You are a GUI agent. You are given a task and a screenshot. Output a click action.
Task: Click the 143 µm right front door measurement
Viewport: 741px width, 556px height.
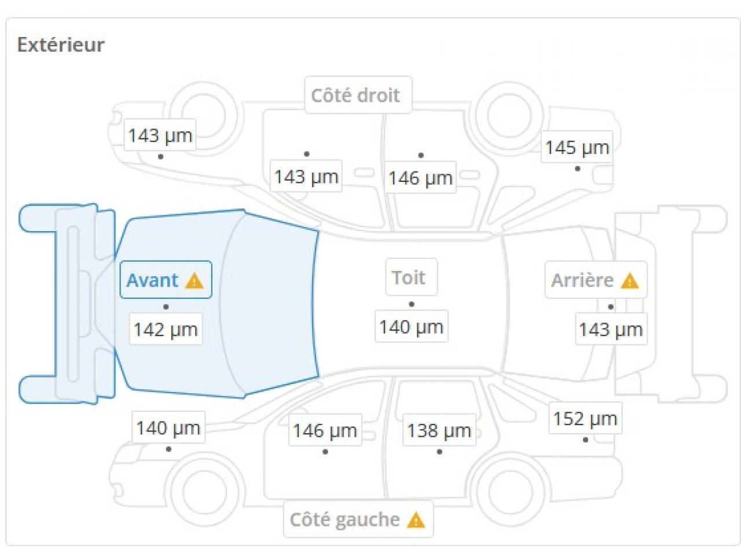[x=306, y=176]
